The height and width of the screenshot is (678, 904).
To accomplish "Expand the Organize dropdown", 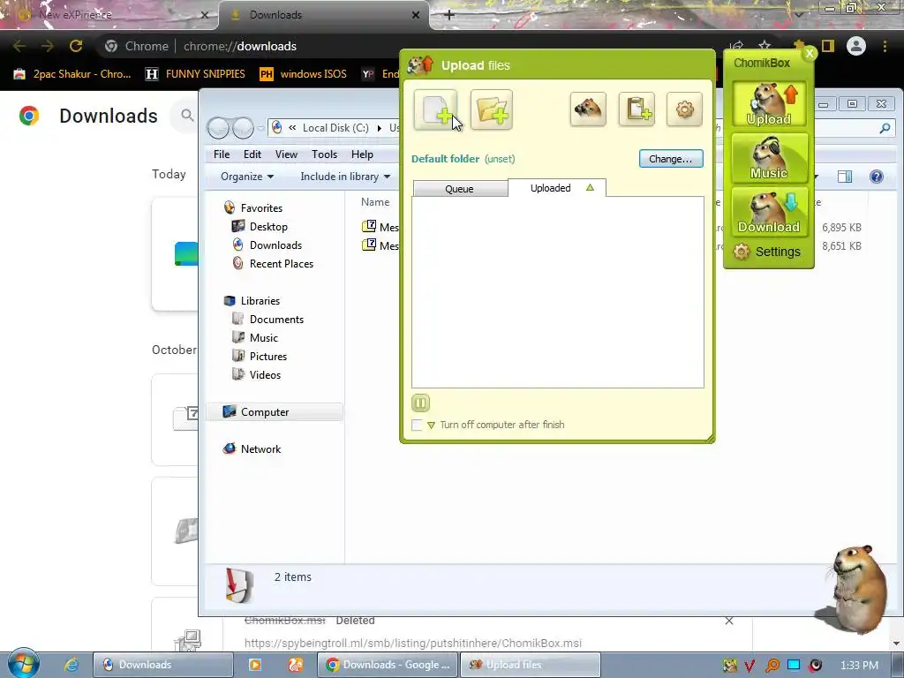I will pos(247,177).
